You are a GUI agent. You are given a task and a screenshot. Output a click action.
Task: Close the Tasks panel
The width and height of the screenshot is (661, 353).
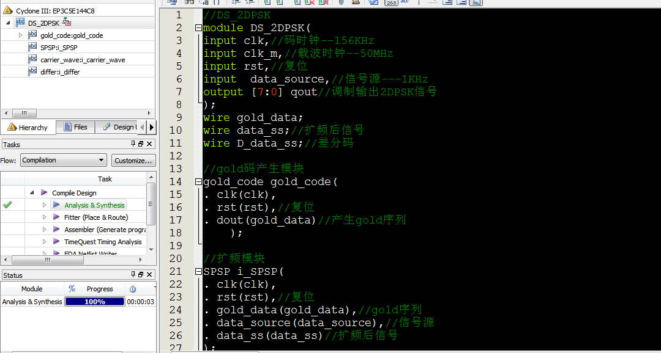(149, 144)
